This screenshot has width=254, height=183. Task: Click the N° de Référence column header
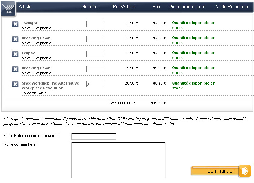pos(232,7)
